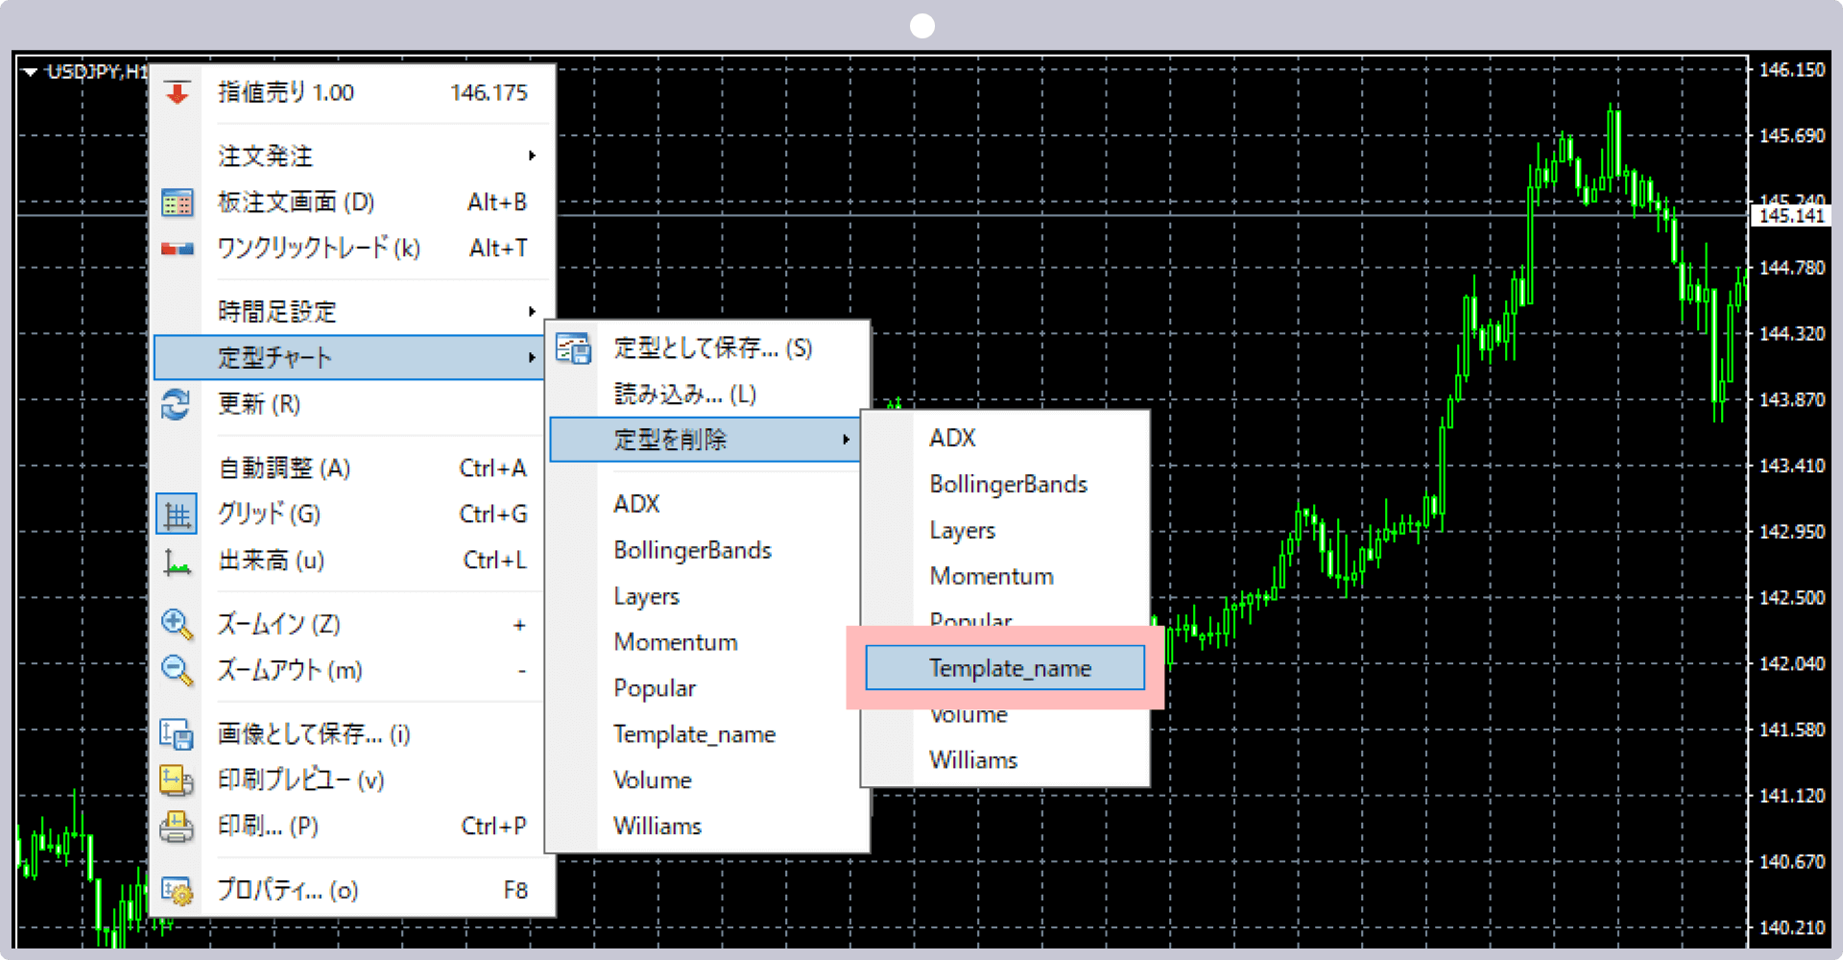1843x960 pixels.
Task: Select 定型として保存 menu entry
Action: click(712, 348)
